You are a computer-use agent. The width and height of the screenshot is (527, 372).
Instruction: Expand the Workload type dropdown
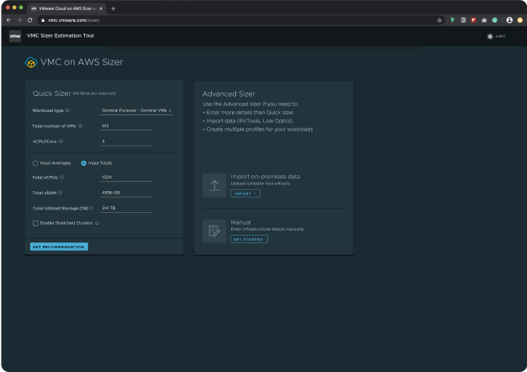click(x=137, y=110)
